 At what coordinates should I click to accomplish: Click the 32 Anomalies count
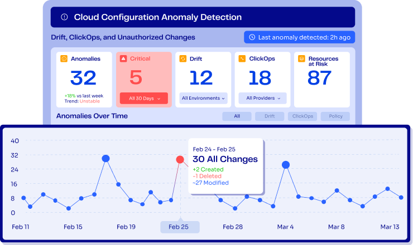coord(84,78)
